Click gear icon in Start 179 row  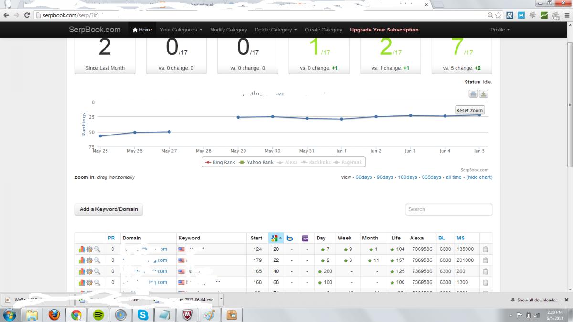pos(89,260)
